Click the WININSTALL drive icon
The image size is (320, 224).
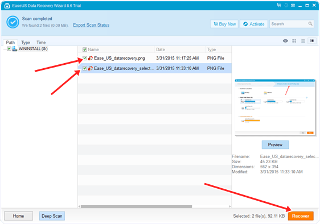(x=14, y=49)
